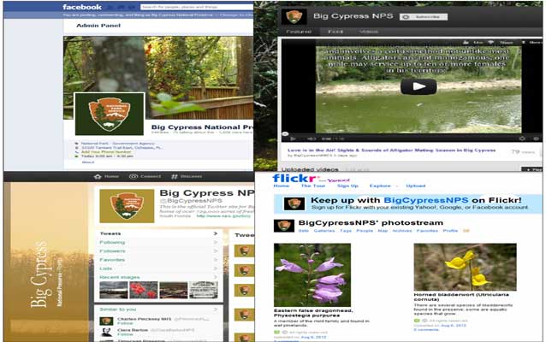Switch to the Videos tab on YouTube
This screenshot has height=342, width=546.
coord(369,32)
